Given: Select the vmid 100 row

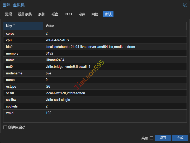Looking at the screenshot, I should (49, 113).
